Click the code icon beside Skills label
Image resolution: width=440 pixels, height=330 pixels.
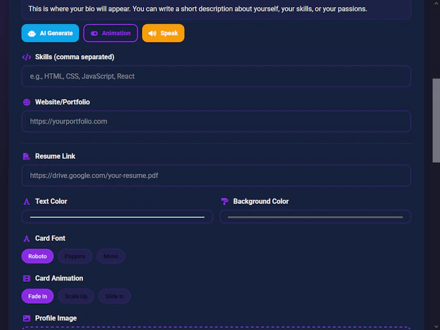click(x=26, y=57)
